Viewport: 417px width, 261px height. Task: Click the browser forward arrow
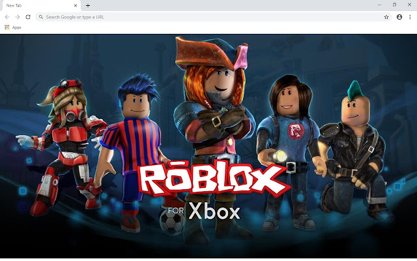tap(18, 17)
